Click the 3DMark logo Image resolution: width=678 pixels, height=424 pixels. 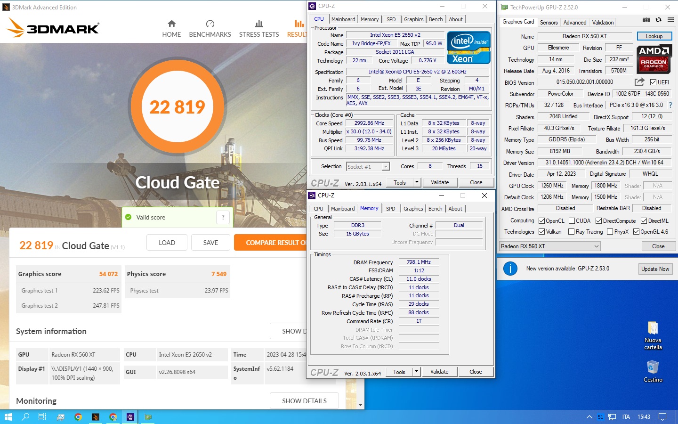[53, 27]
